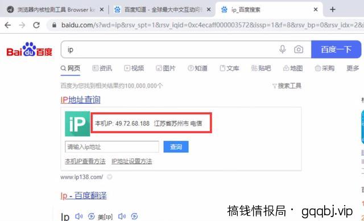This screenshot has width=364, height=221.
Task: Close the 浏览器内核检测工具 tab
Action: click(101, 10)
